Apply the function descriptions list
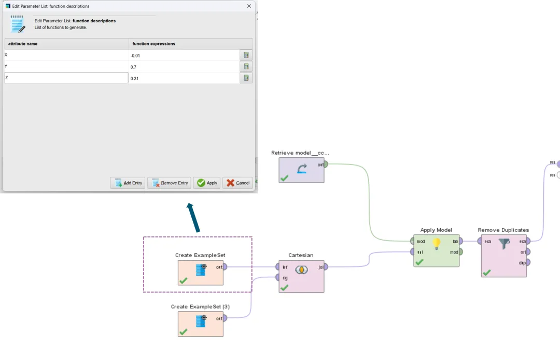560x354 pixels. click(x=206, y=183)
